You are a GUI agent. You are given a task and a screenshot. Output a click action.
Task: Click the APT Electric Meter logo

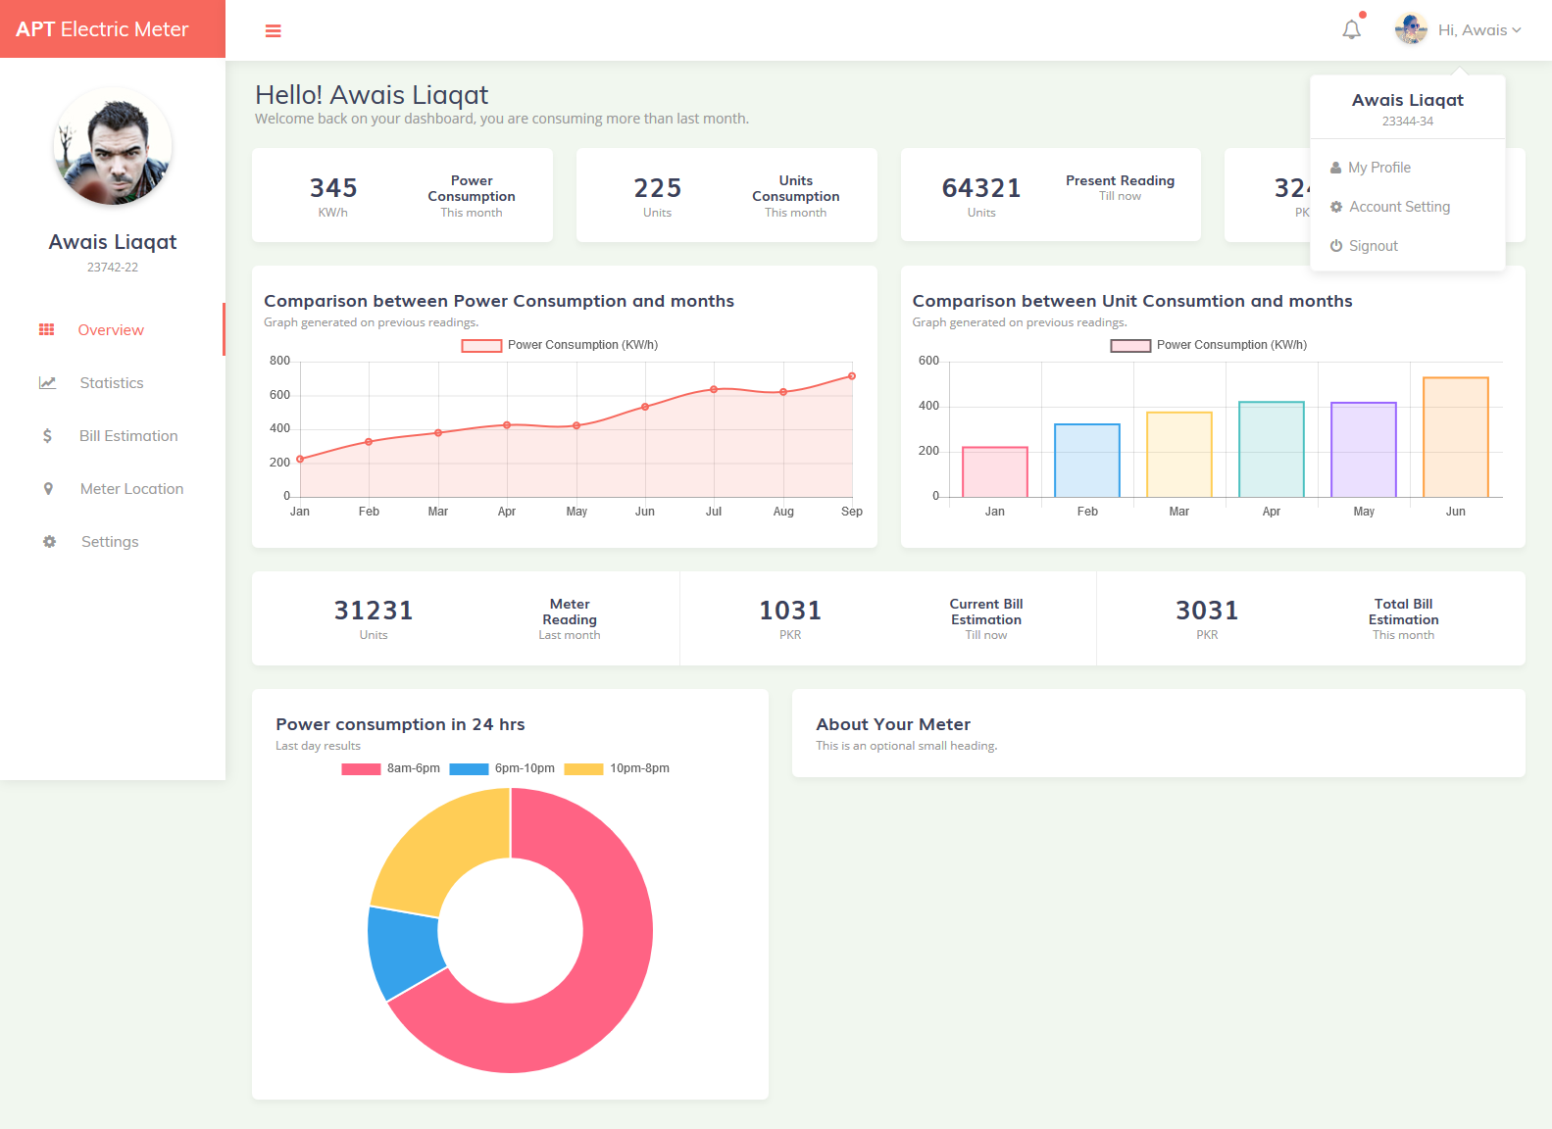pos(102,29)
